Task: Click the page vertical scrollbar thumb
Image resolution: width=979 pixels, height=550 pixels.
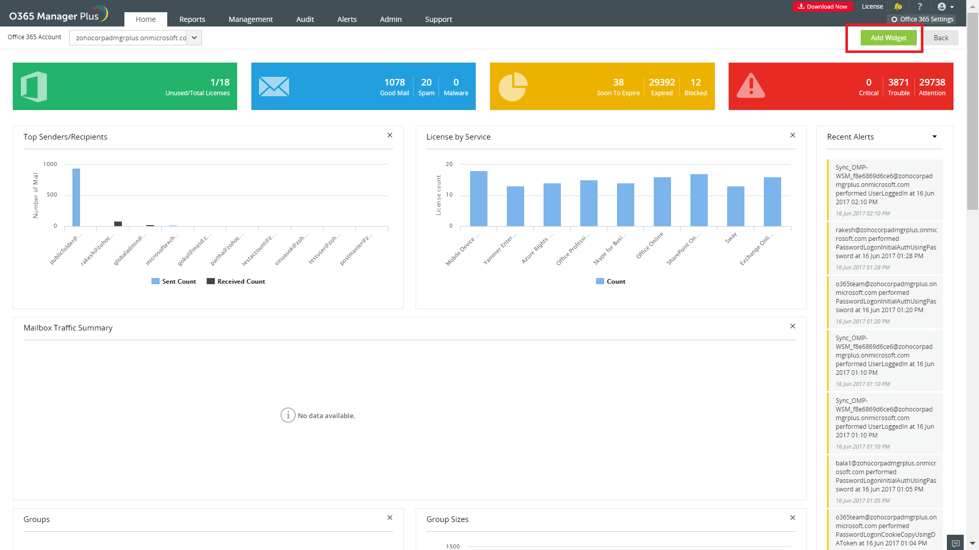Action: coord(972,112)
